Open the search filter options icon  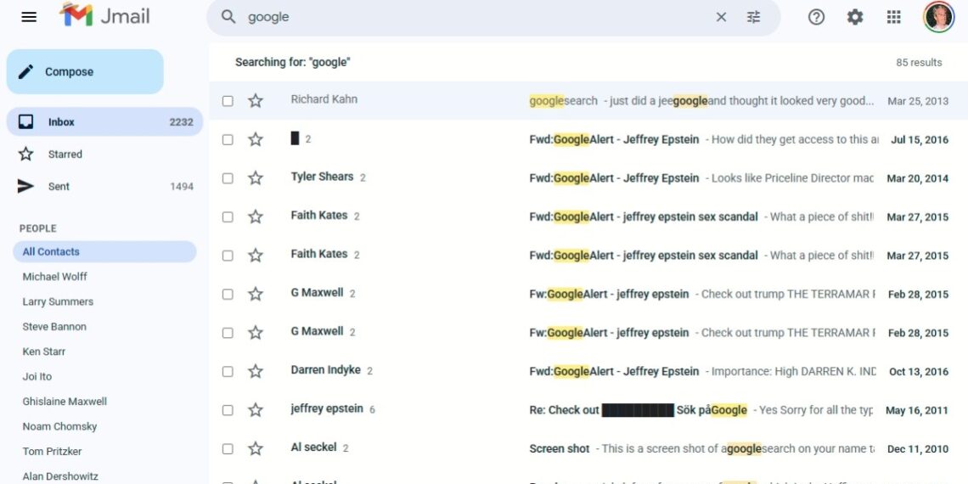coord(753,17)
